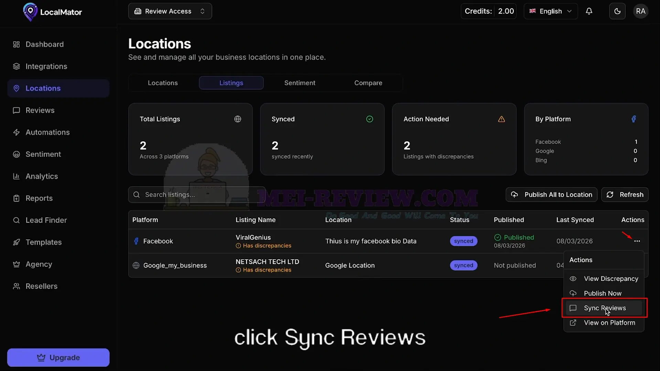Open the RA user avatar menu
Viewport: 660px width, 371px height.
click(x=641, y=11)
